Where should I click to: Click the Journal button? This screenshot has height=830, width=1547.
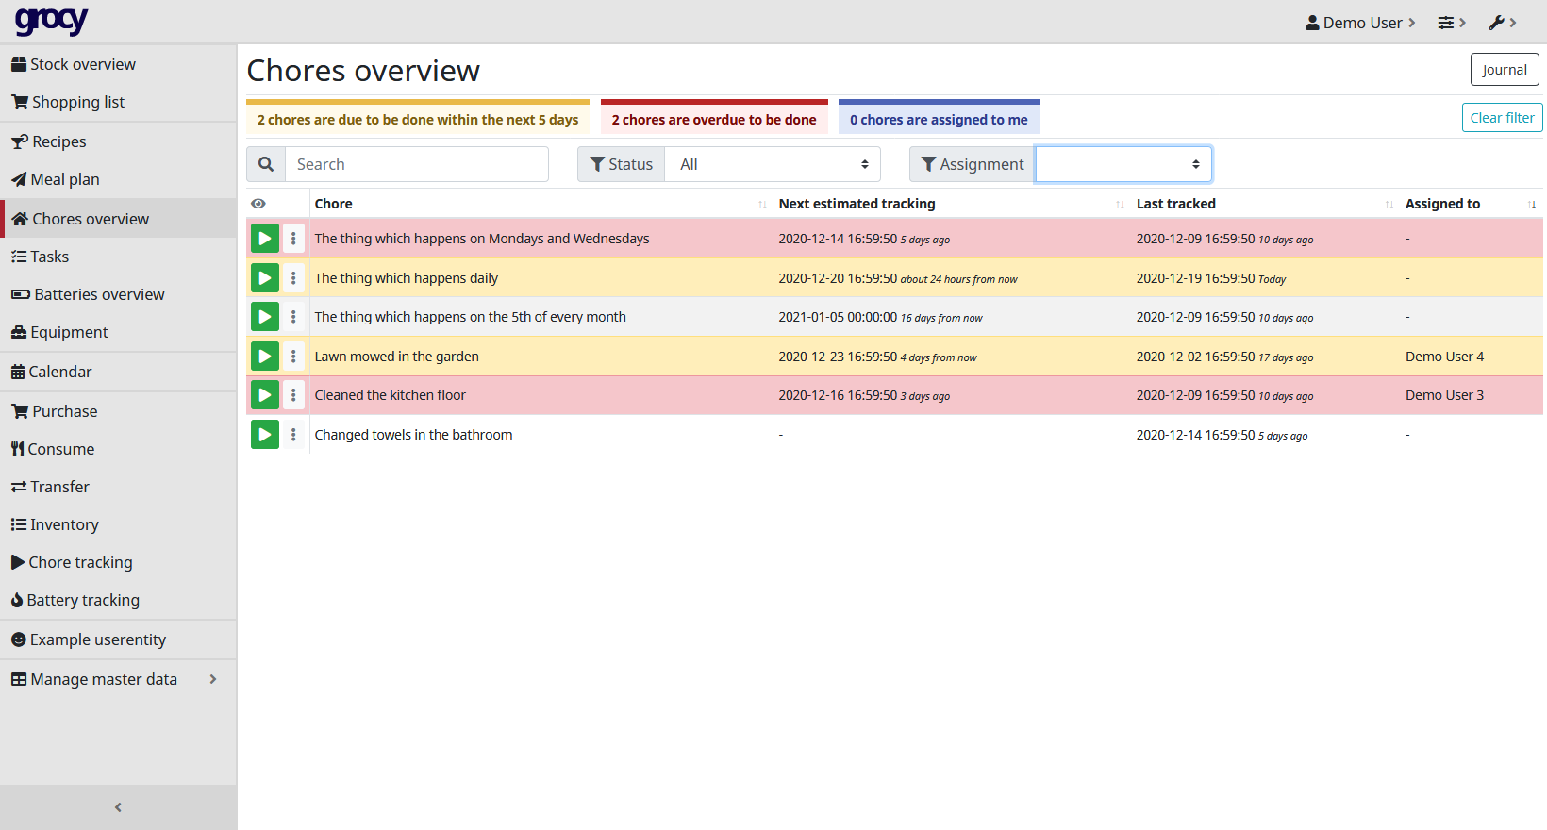pos(1504,70)
